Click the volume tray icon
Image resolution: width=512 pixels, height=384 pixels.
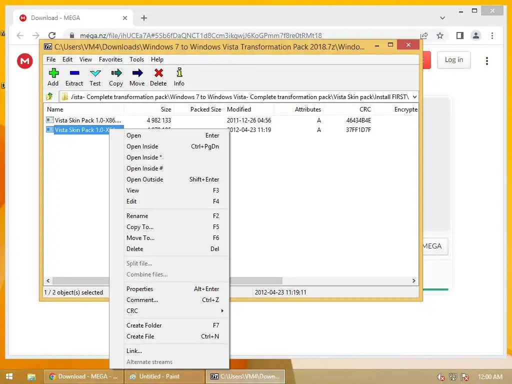click(441, 377)
